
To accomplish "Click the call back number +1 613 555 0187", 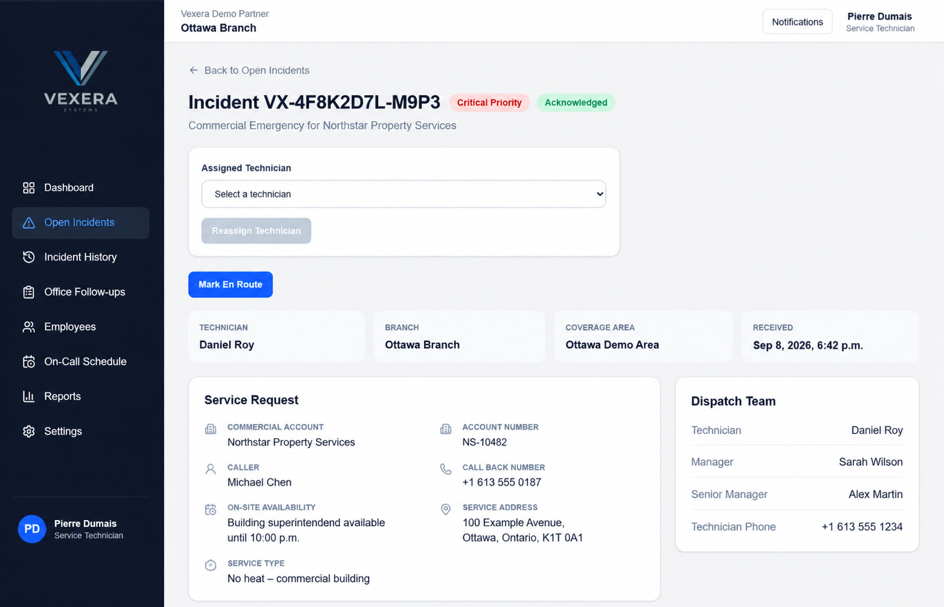I will [x=502, y=483].
